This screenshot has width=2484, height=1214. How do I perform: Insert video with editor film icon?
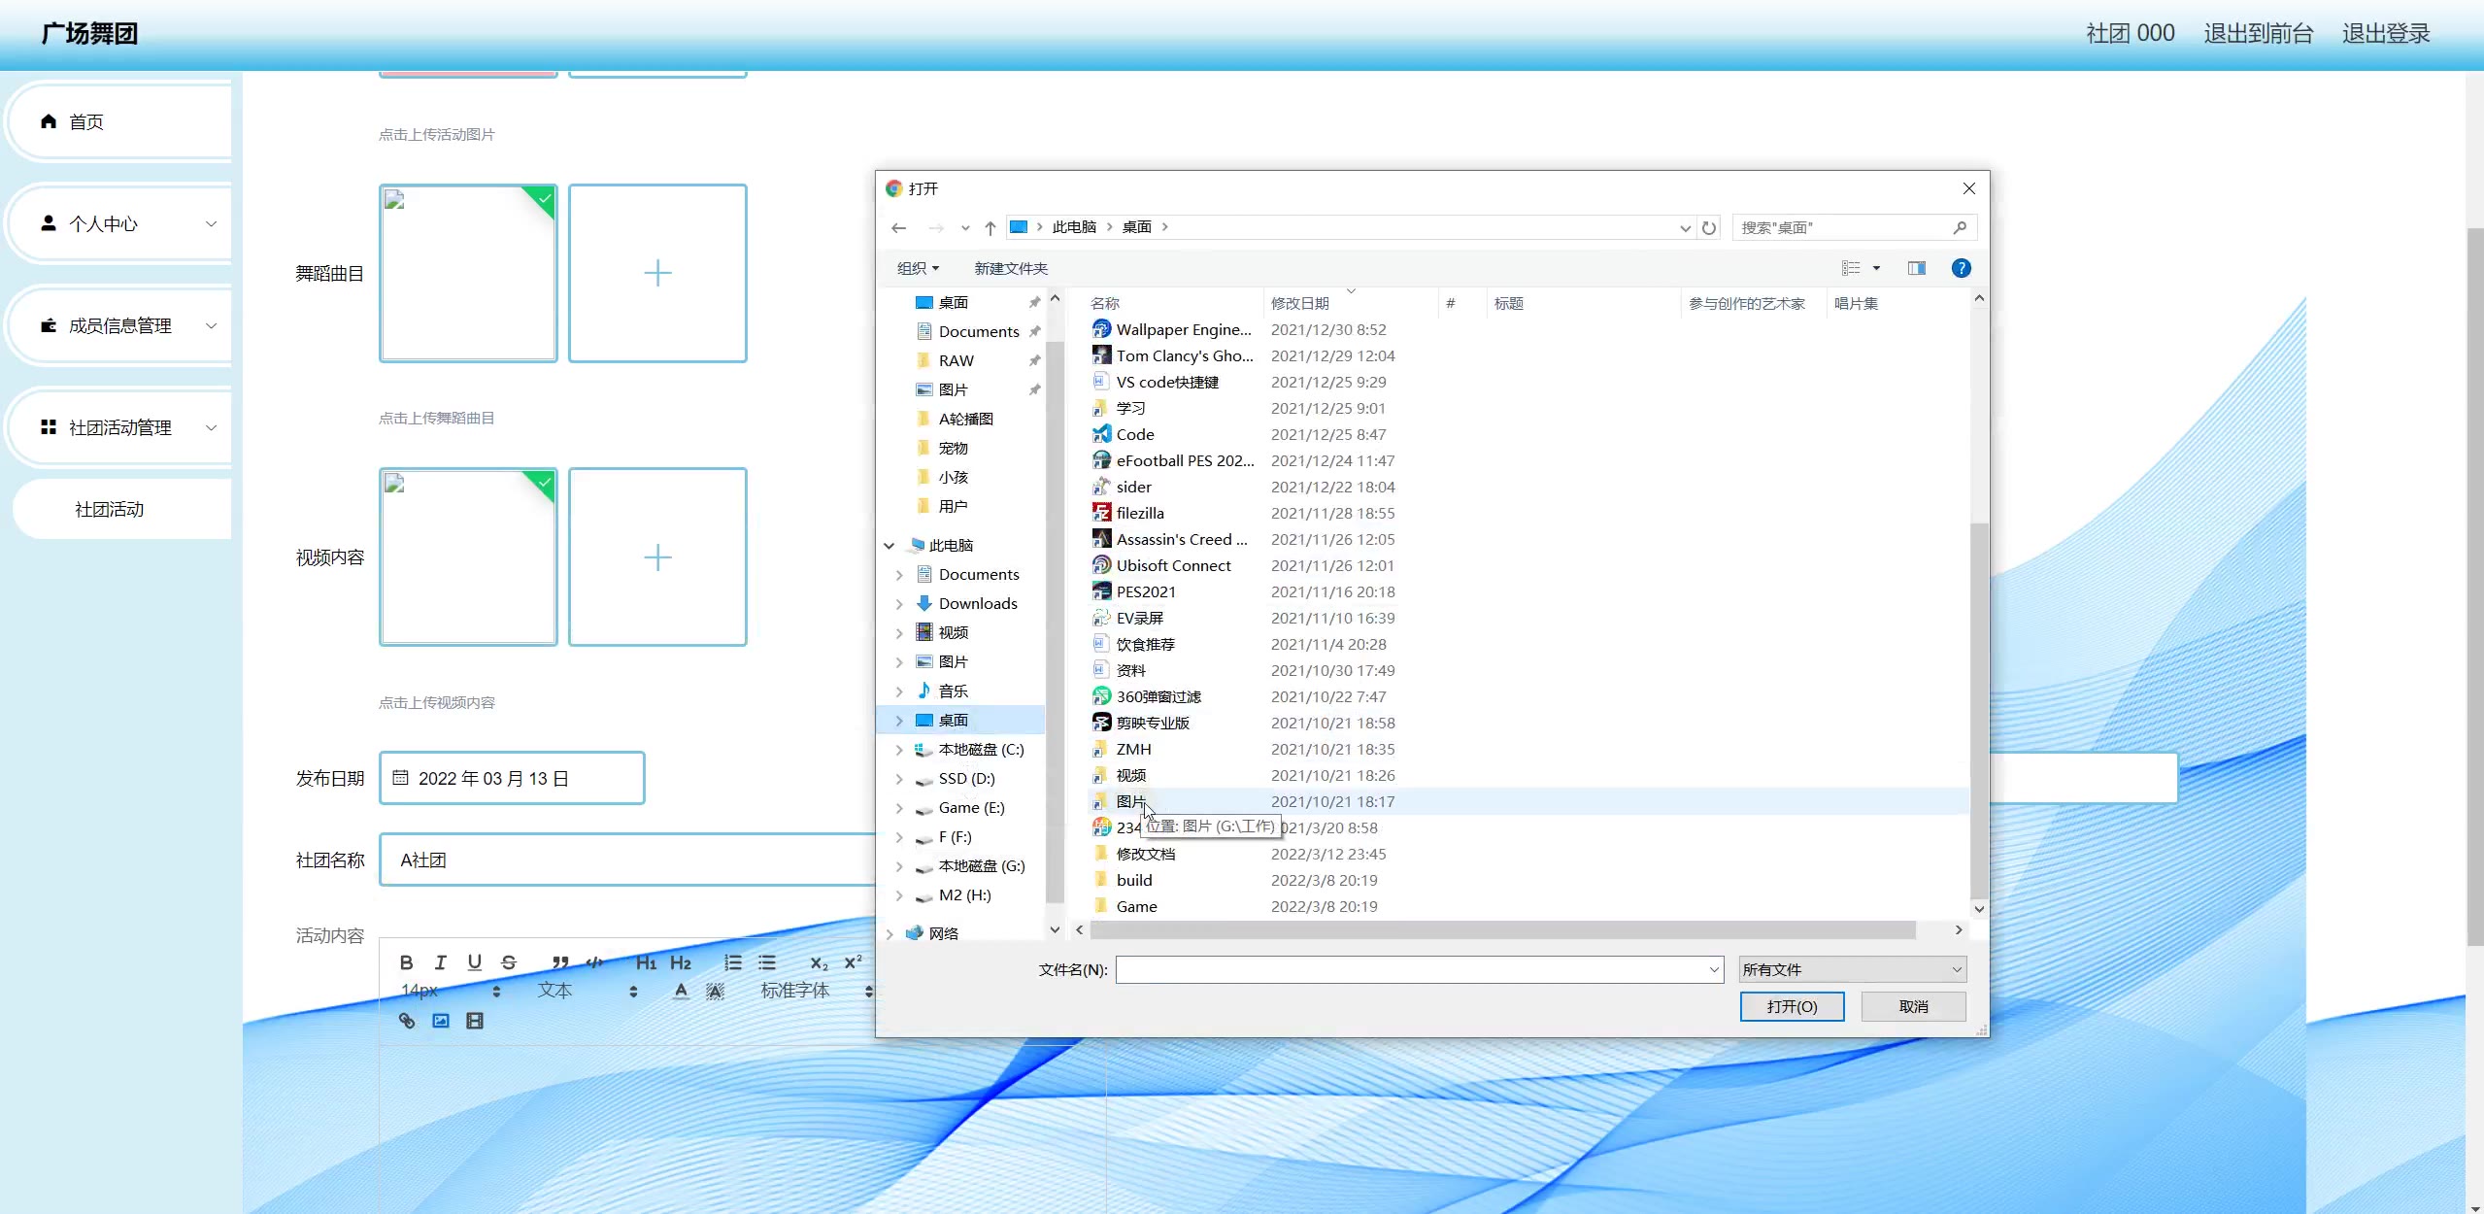(475, 1021)
